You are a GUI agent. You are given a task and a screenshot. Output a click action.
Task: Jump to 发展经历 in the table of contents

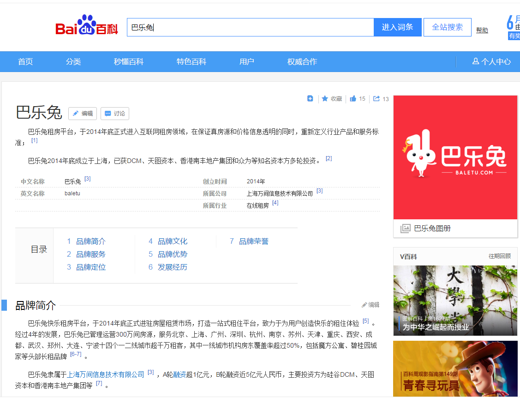click(x=173, y=267)
